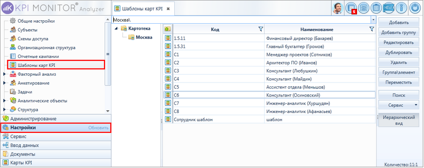This screenshot has height=168, width=424.
Task: Select row Главный бухгалтер (Громов)
Action: pos(270,46)
